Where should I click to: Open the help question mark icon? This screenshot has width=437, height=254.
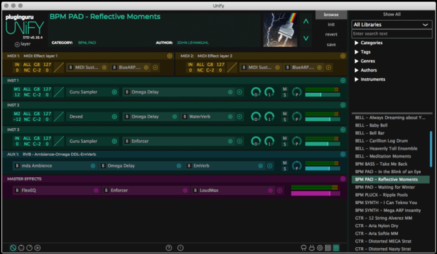(x=169, y=248)
